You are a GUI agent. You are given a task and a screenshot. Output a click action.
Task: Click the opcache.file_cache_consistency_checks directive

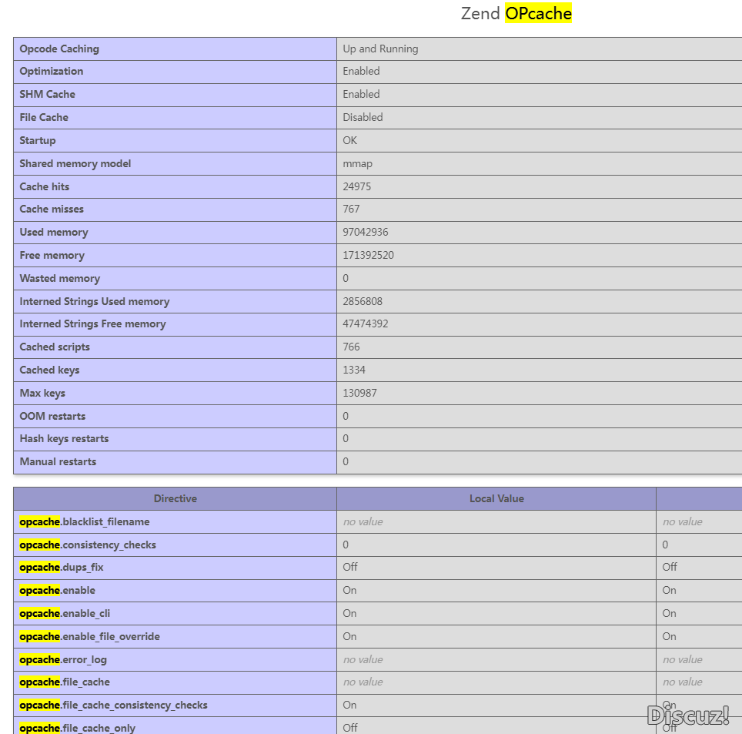[x=113, y=705]
